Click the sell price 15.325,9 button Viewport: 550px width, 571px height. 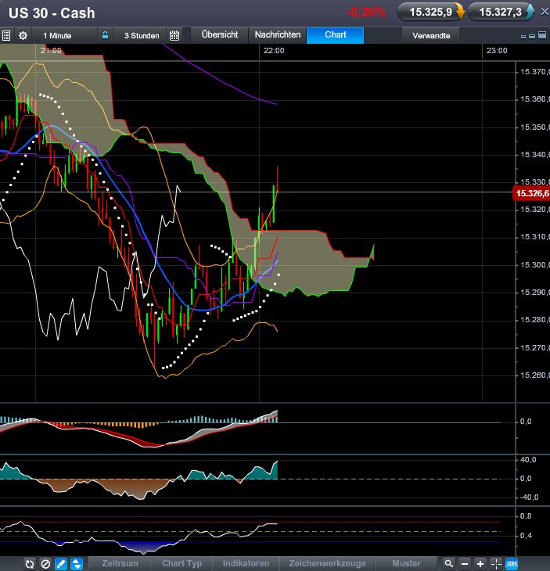pyautogui.click(x=431, y=12)
